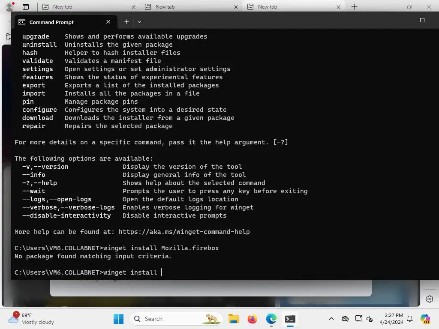This screenshot has width=439, height=329.
Task: Maximize the terminal window
Action: tap(422, 20)
